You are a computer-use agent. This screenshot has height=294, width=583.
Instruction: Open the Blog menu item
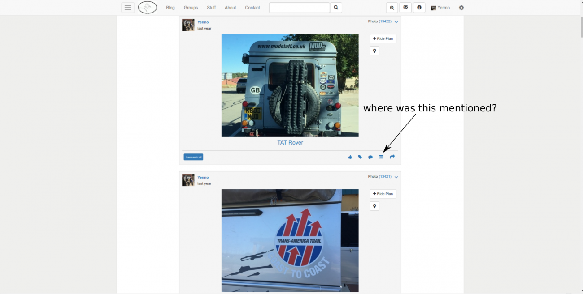(170, 8)
